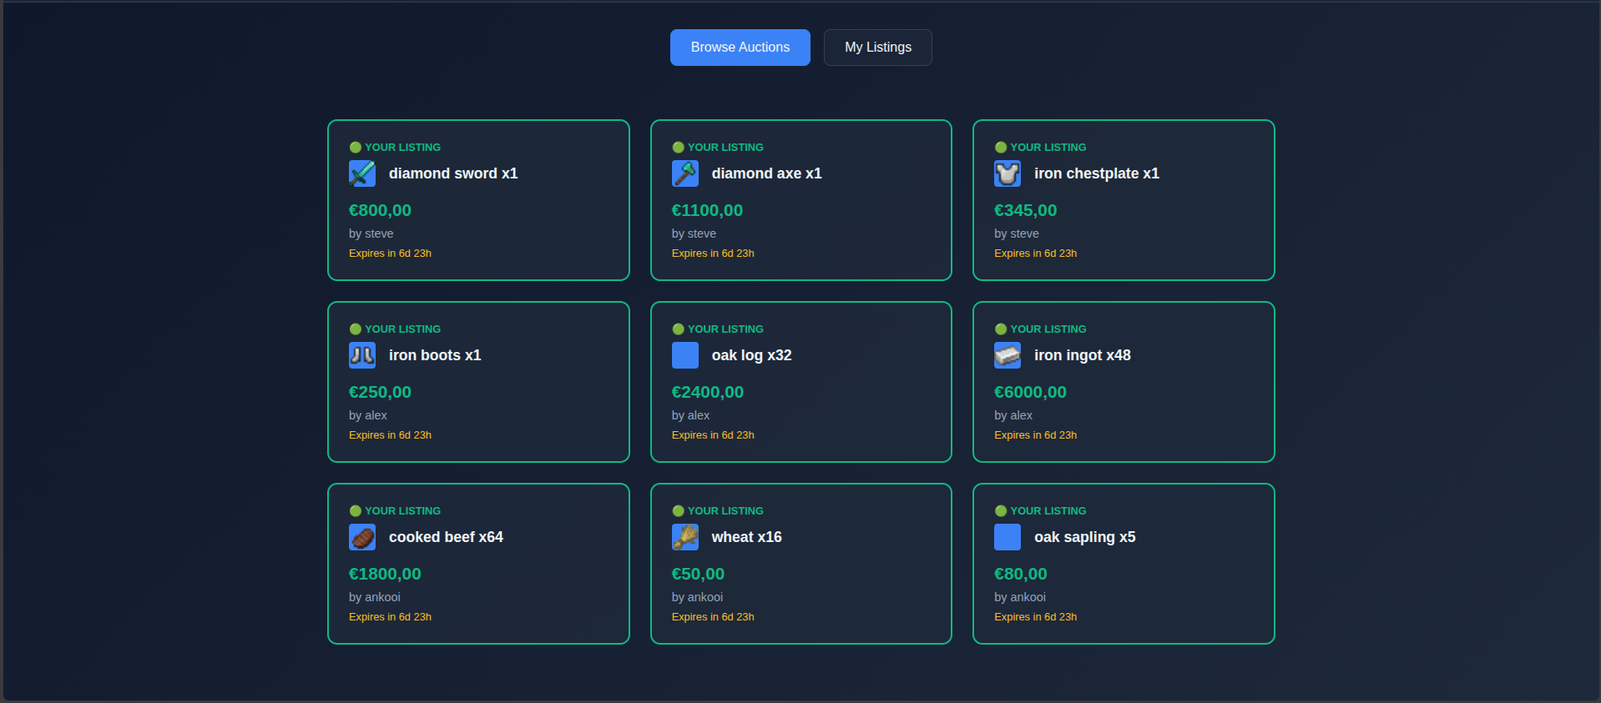Open the My Listings tab

coord(878,48)
